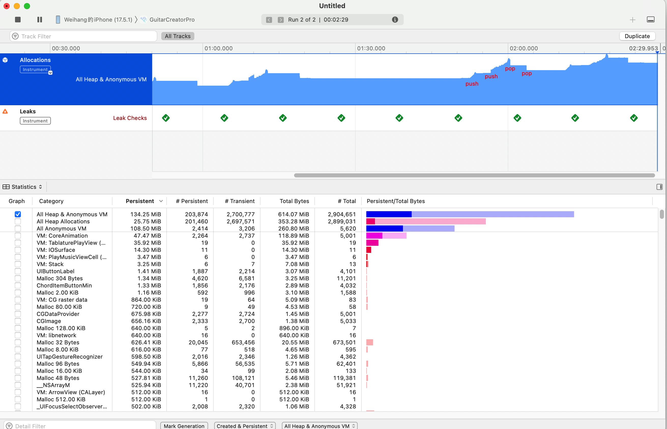This screenshot has width=667, height=429.
Task: Click the playhead marker at 02:29.953
Action: pyautogui.click(x=657, y=52)
